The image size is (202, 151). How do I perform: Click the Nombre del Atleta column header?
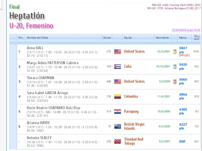pos(37,38)
